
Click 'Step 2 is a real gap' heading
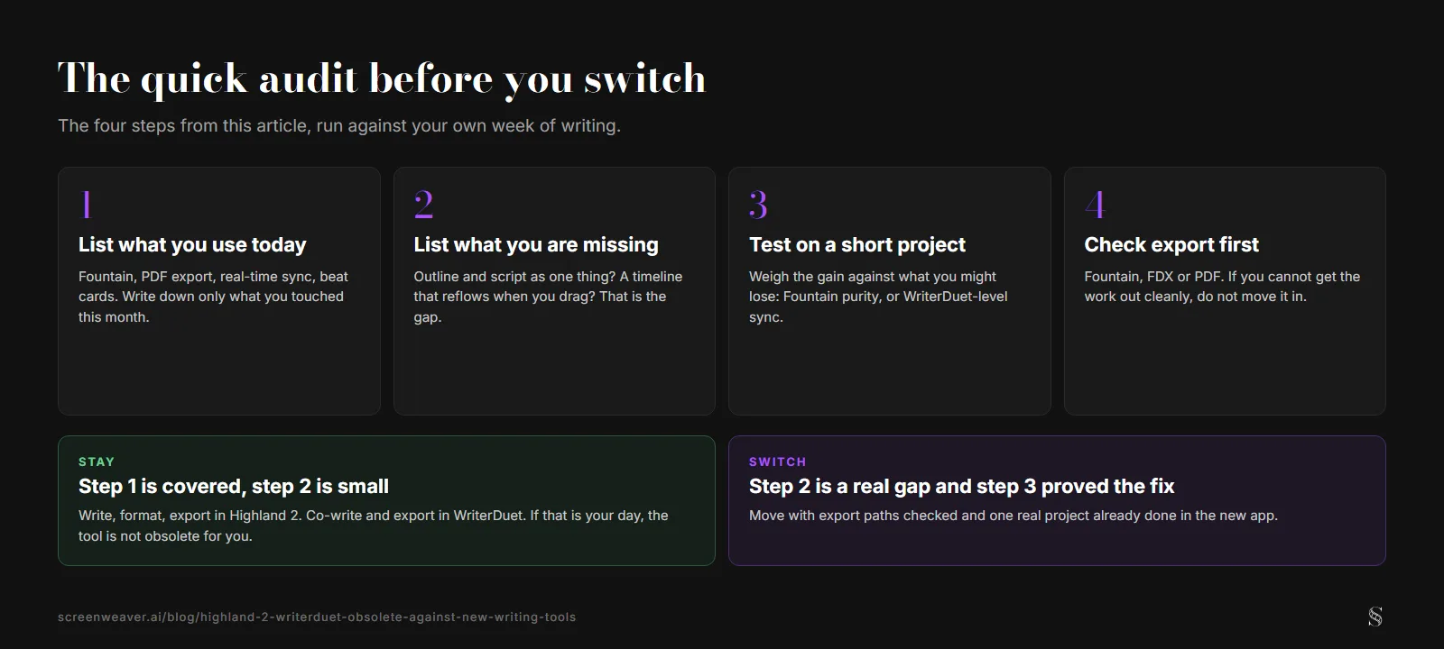pyautogui.click(x=962, y=486)
